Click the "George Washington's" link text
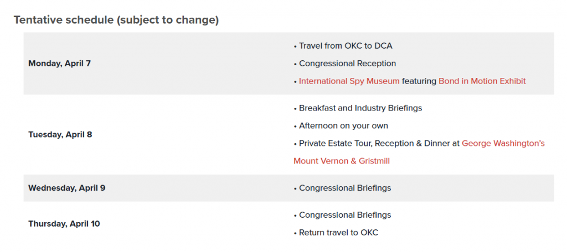 point(503,144)
